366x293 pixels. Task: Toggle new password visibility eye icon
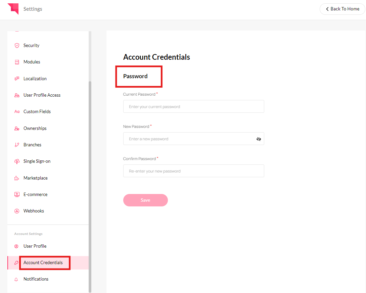(259, 139)
